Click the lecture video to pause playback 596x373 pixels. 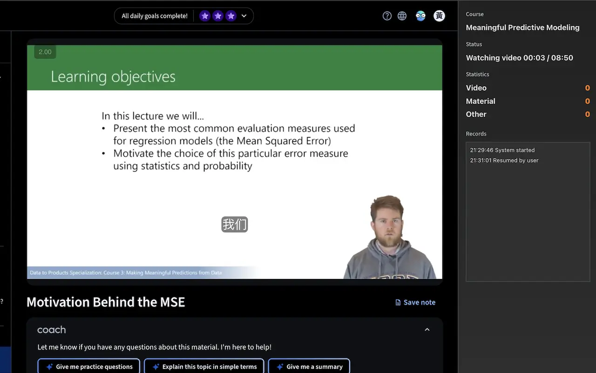click(235, 162)
